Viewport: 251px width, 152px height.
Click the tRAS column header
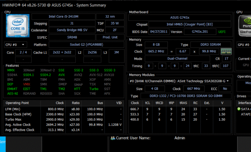[x=183, y=103]
